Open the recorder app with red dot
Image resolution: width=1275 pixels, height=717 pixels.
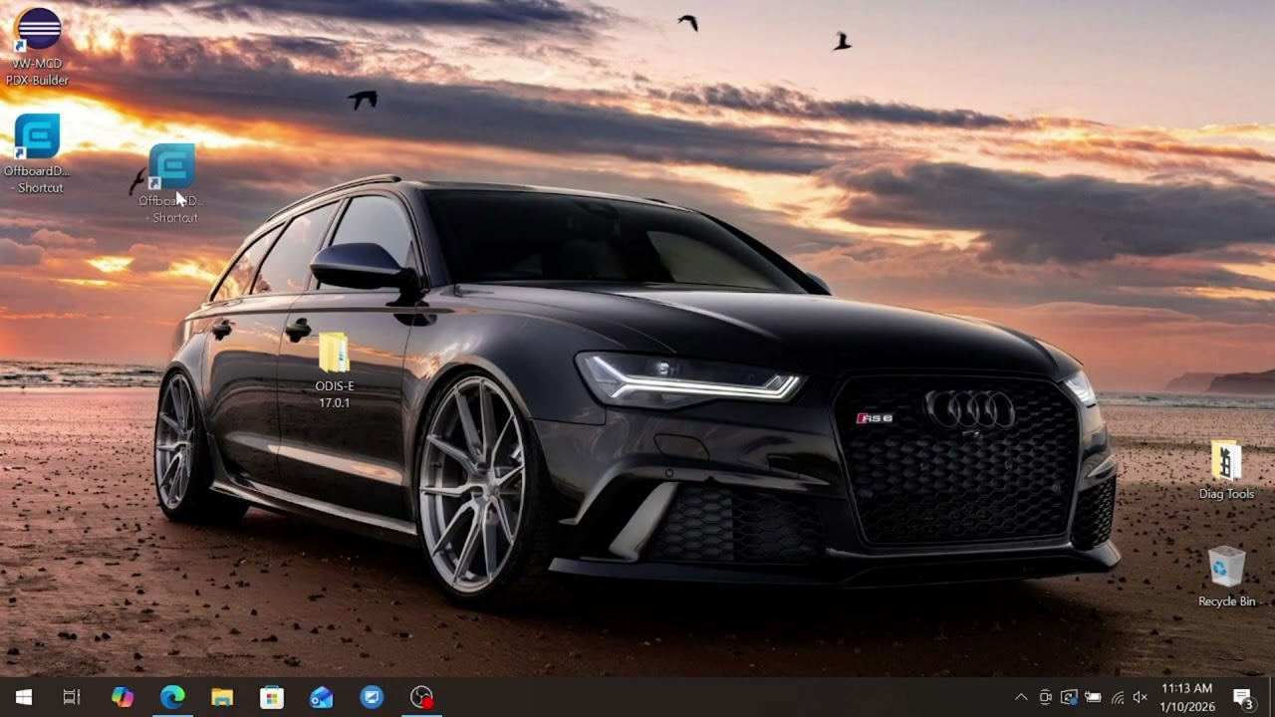(422, 697)
